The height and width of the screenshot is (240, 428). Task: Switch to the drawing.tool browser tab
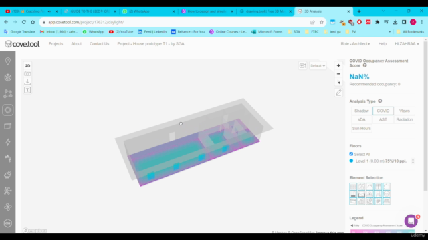[265, 11]
